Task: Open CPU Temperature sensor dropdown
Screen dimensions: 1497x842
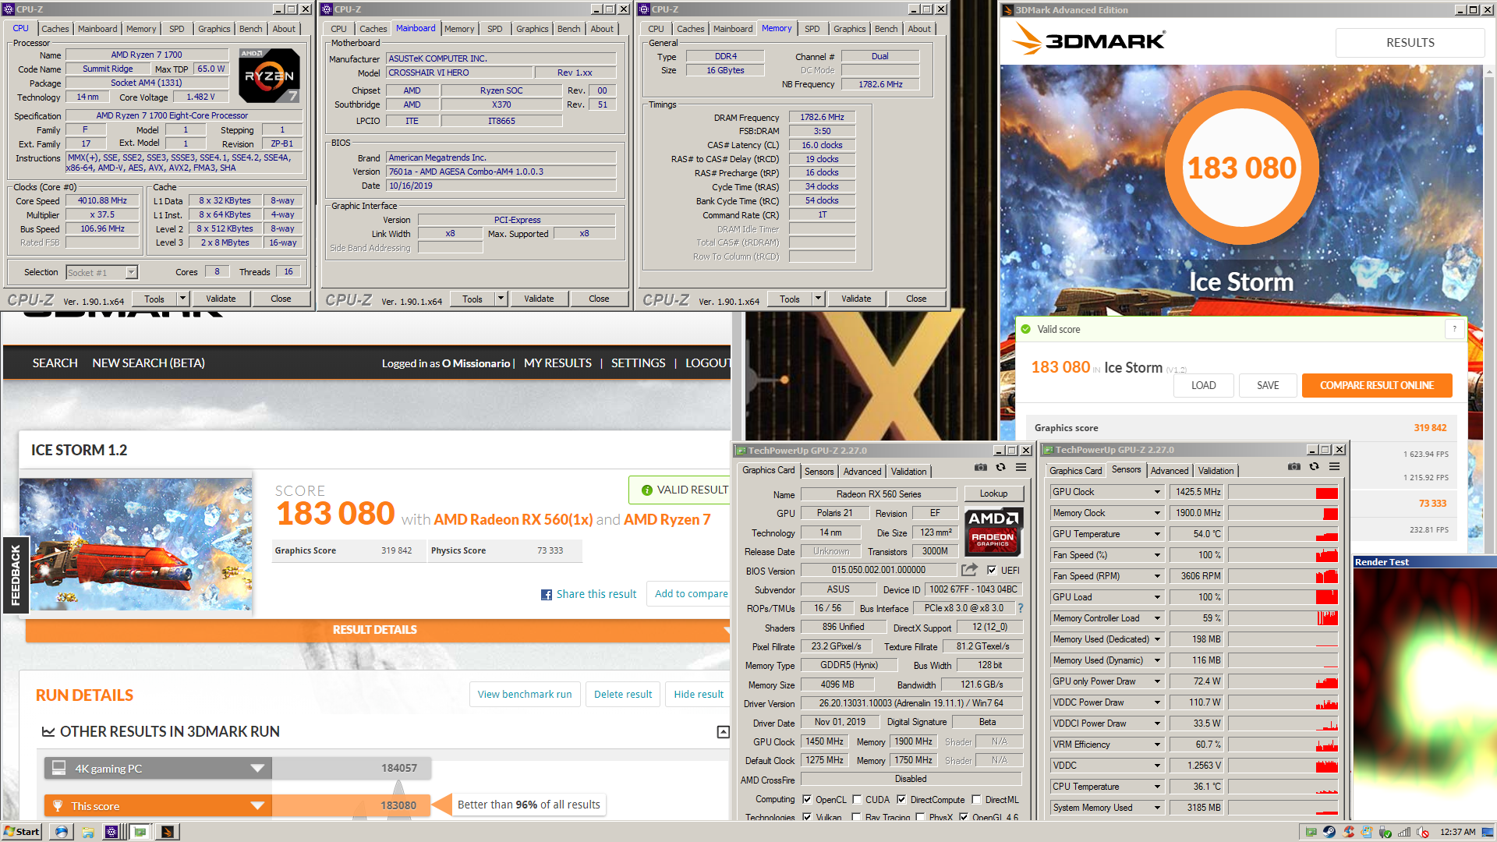Action: pos(1157,787)
